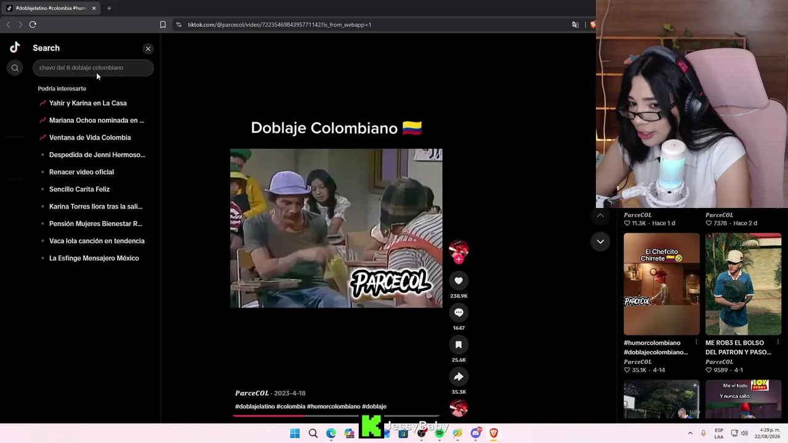Like the video with the heart icon
This screenshot has width=788, height=443.
[459, 281]
